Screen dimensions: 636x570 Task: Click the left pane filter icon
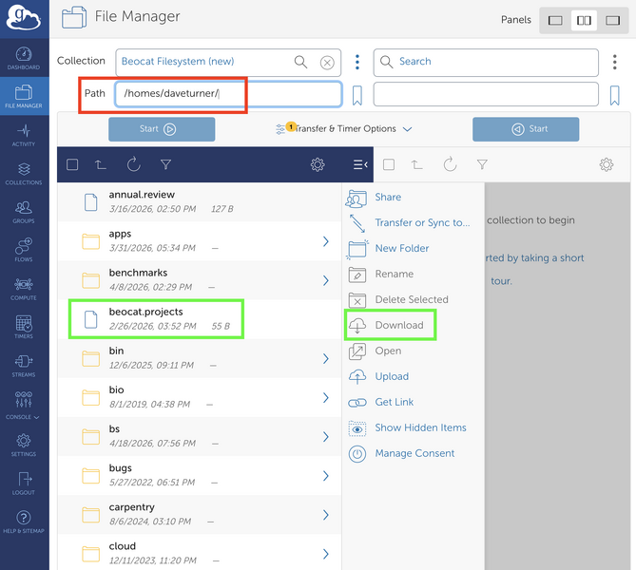pos(166,164)
